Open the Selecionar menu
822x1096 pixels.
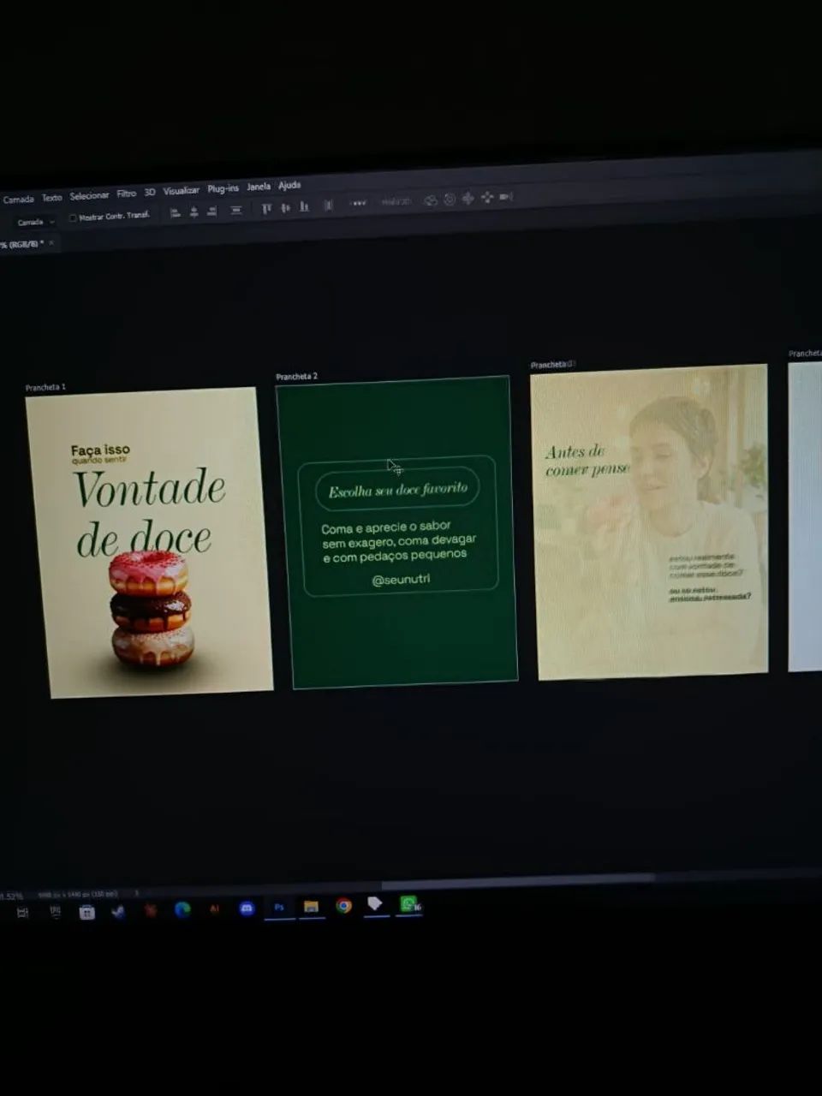pos(89,196)
